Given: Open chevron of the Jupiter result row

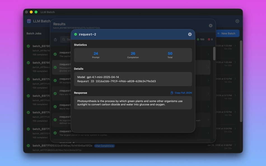Looking at the screenshot, I should [208, 133].
